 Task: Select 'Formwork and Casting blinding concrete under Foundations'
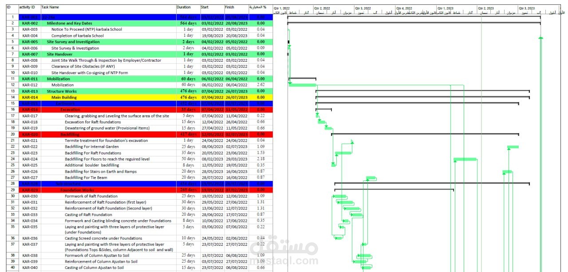[118, 221]
